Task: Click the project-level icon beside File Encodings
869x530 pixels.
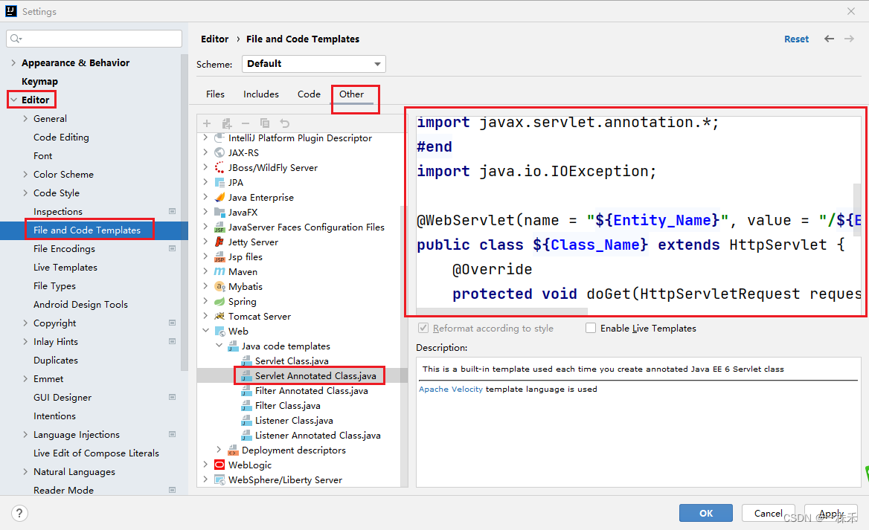Action: coord(173,248)
